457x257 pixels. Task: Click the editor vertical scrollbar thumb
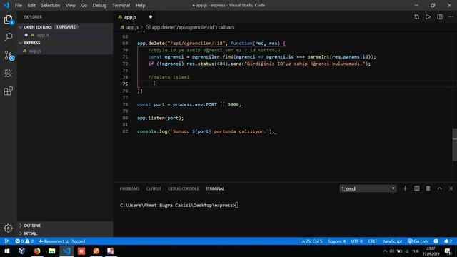[x=454, y=144]
